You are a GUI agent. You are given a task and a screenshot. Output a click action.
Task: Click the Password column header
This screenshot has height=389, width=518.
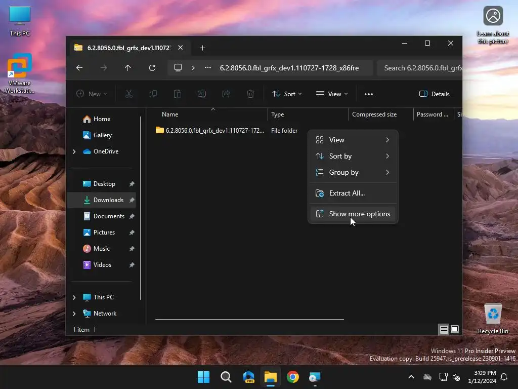pos(434,114)
